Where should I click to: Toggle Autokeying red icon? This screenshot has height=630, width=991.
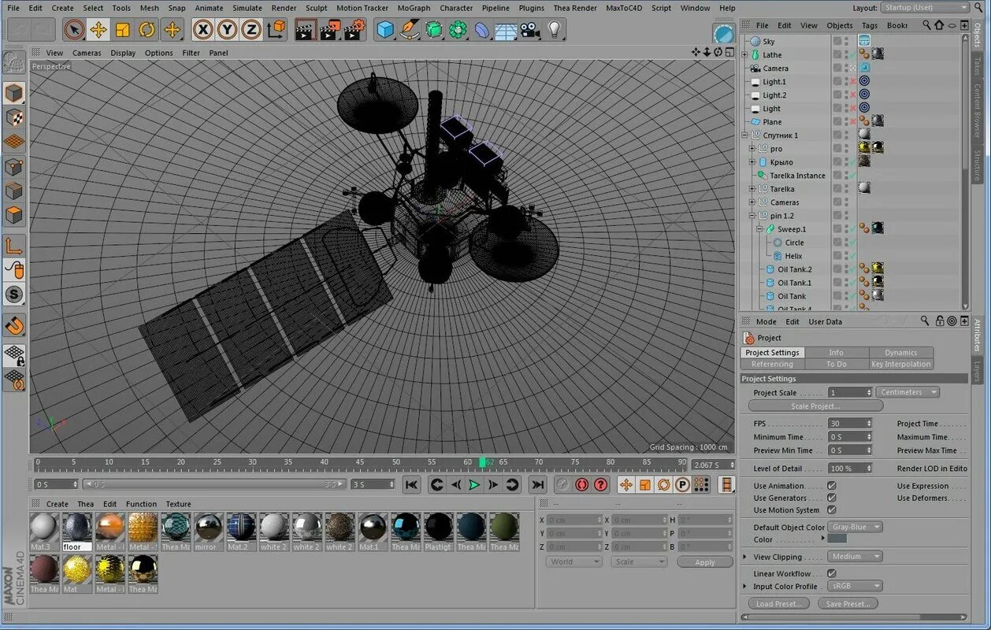pyautogui.click(x=601, y=484)
